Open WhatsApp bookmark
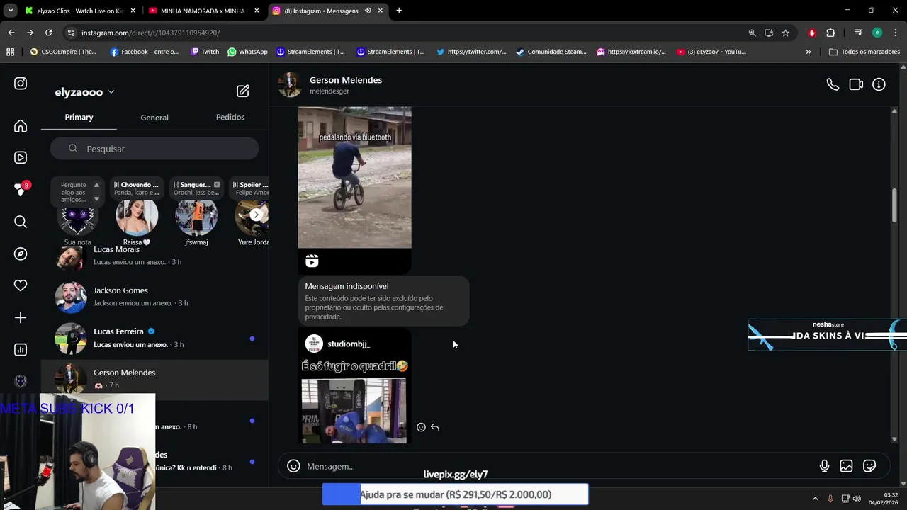The image size is (907, 510). point(247,52)
